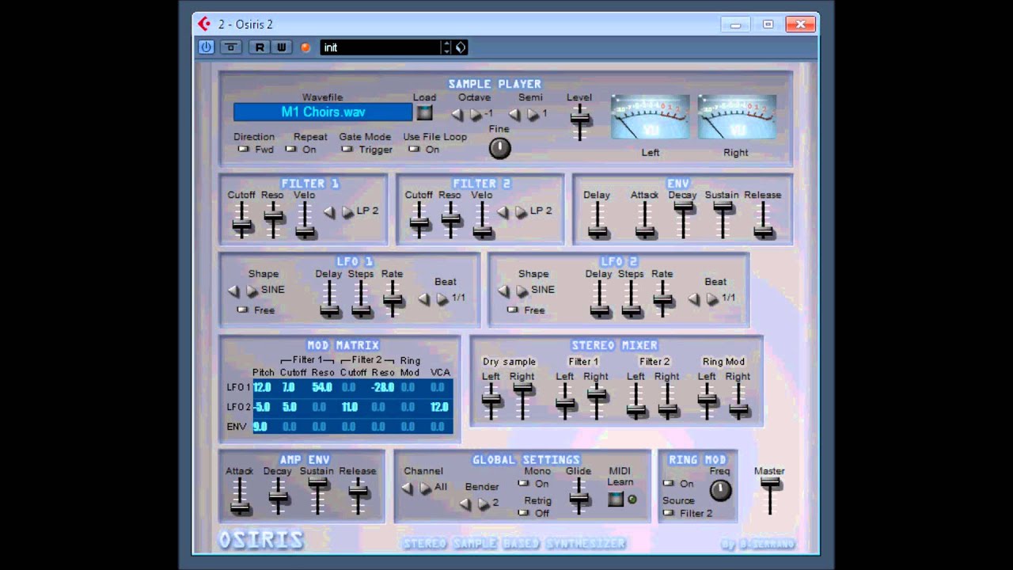The image size is (1013, 570).
Task: Toggle the LFO 1 Free switch
Action: click(243, 310)
